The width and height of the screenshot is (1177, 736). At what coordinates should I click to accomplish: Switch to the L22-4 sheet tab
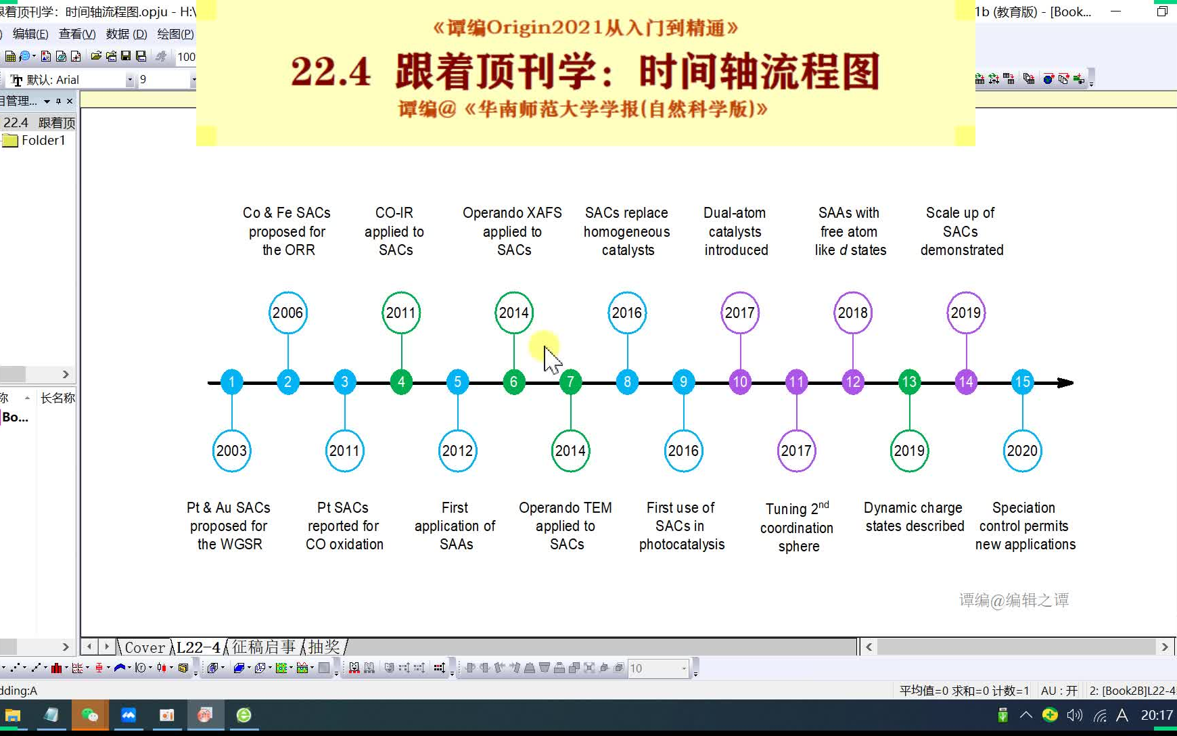click(198, 647)
